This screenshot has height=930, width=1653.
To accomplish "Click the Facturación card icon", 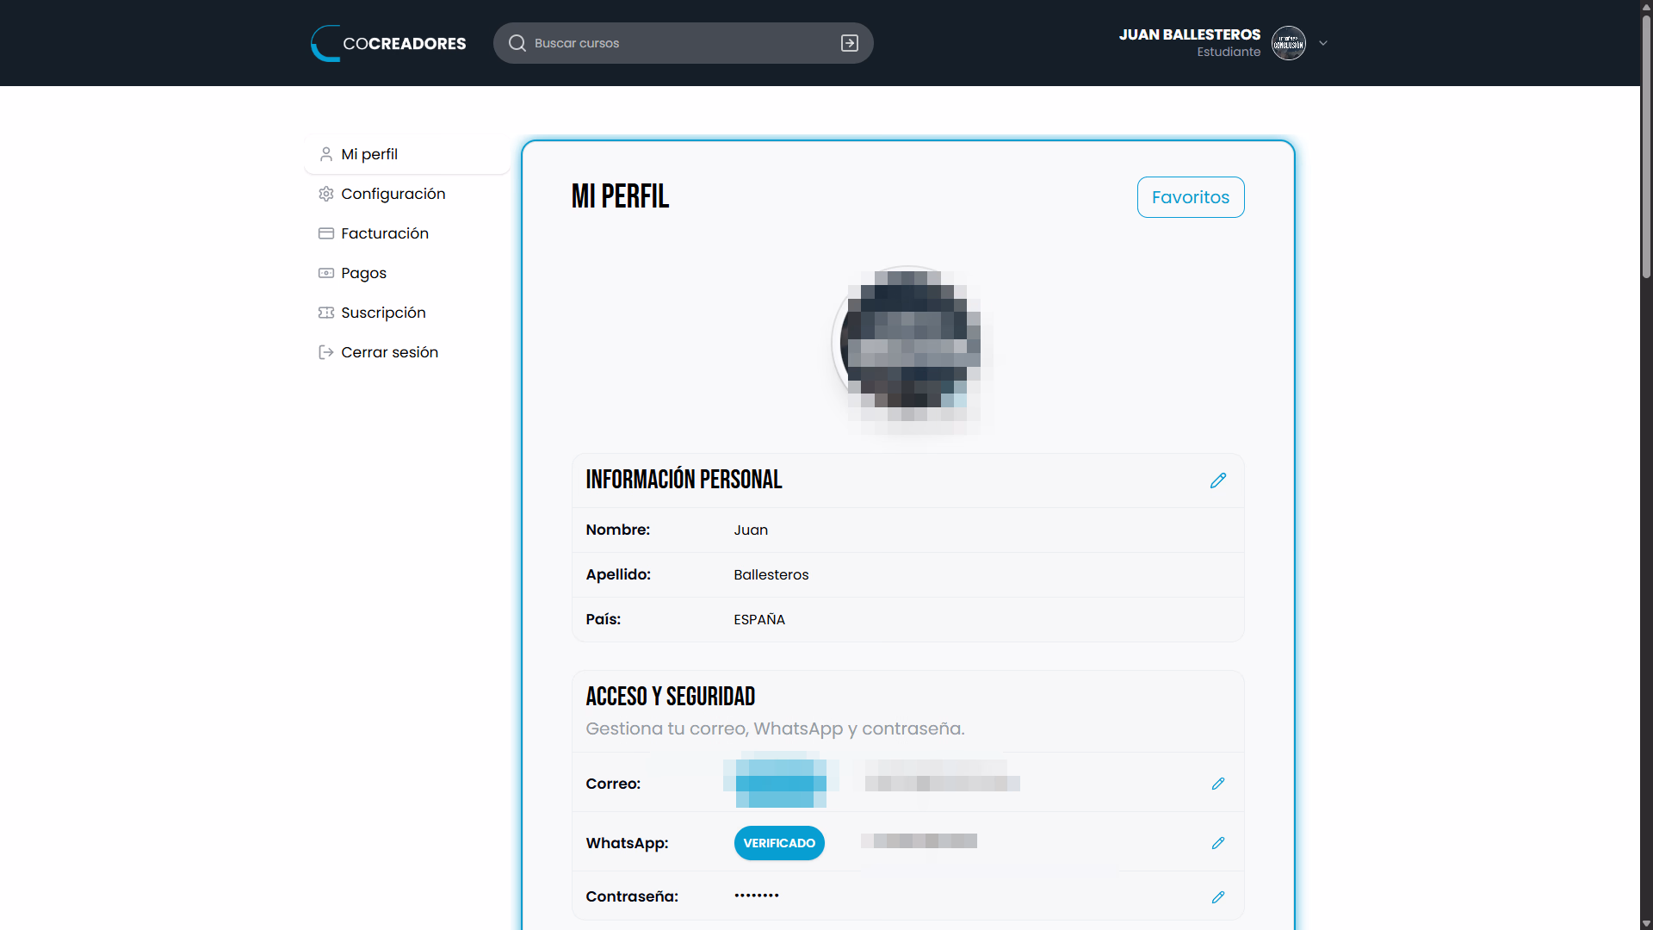I will tap(326, 233).
